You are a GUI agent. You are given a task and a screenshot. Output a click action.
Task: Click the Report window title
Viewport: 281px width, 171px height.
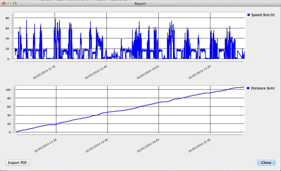pyautogui.click(x=140, y=4)
